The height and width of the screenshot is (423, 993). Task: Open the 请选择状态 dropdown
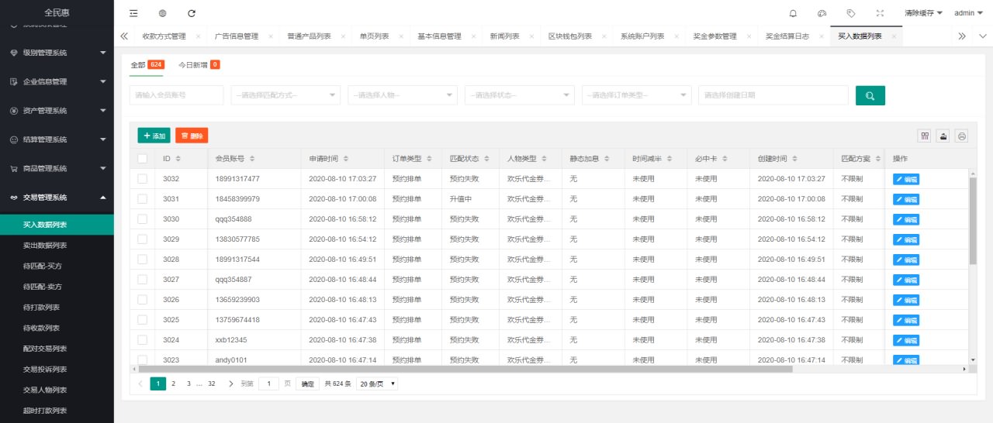(x=520, y=95)
